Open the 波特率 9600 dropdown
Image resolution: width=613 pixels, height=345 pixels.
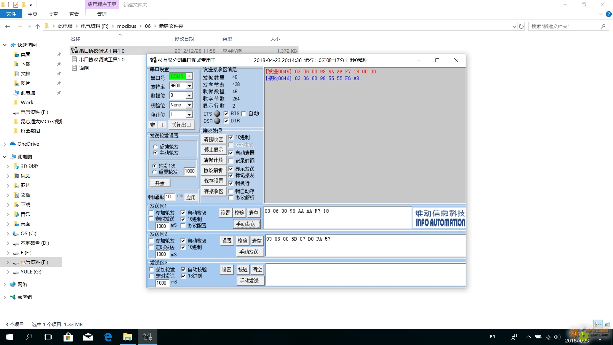click(x=189, y=86)
